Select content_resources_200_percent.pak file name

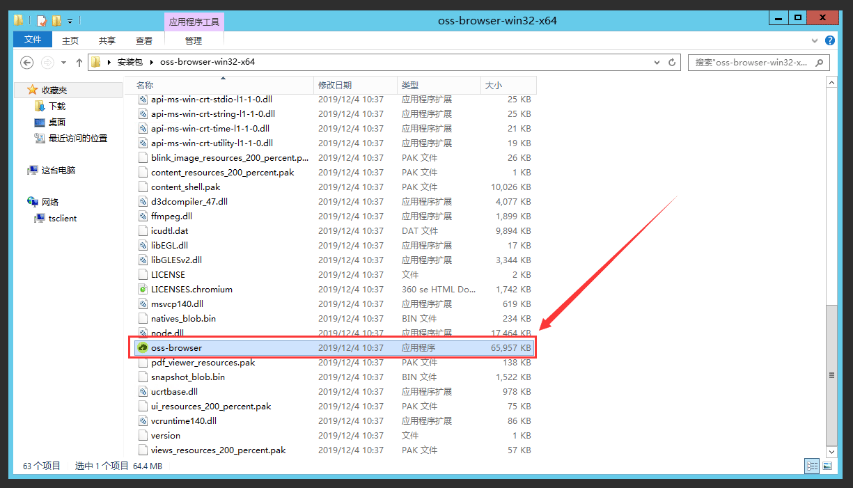[223, 172]
